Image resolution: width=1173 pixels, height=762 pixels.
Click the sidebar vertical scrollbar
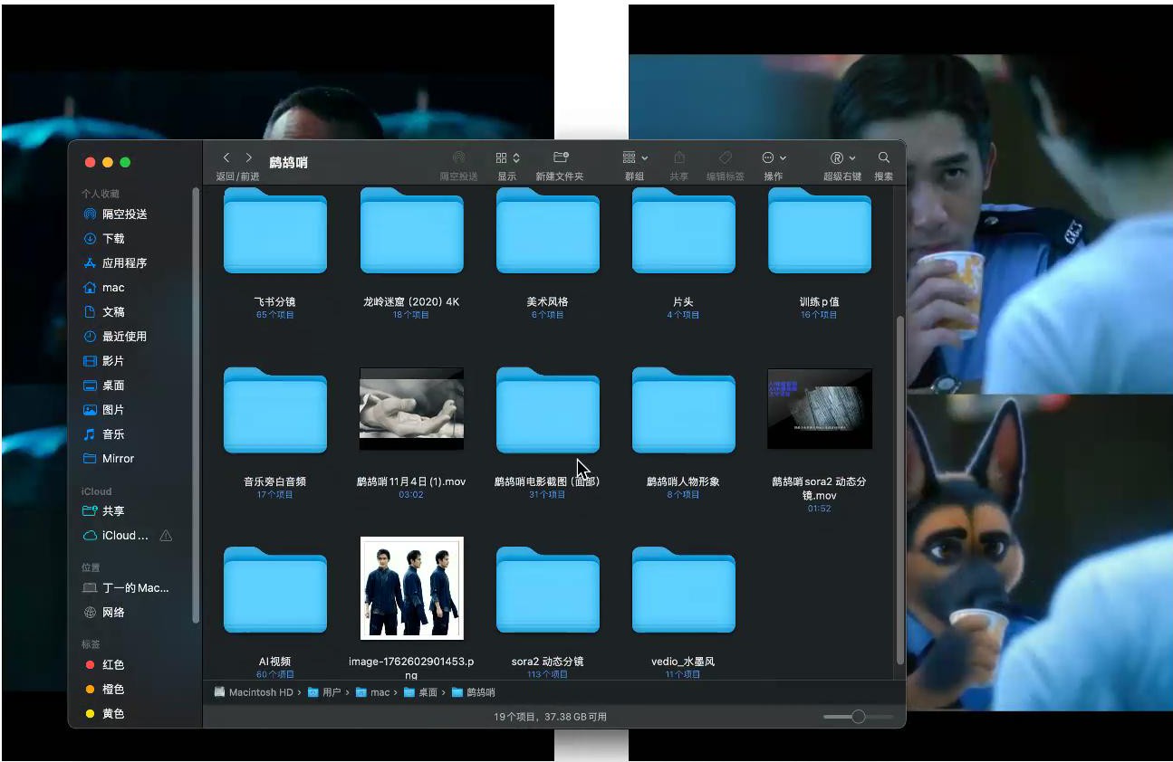[196, 405]
